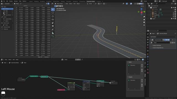Choose the Measure ruler tool
Screen dimensions: 177x99
(x=53, y=33)
